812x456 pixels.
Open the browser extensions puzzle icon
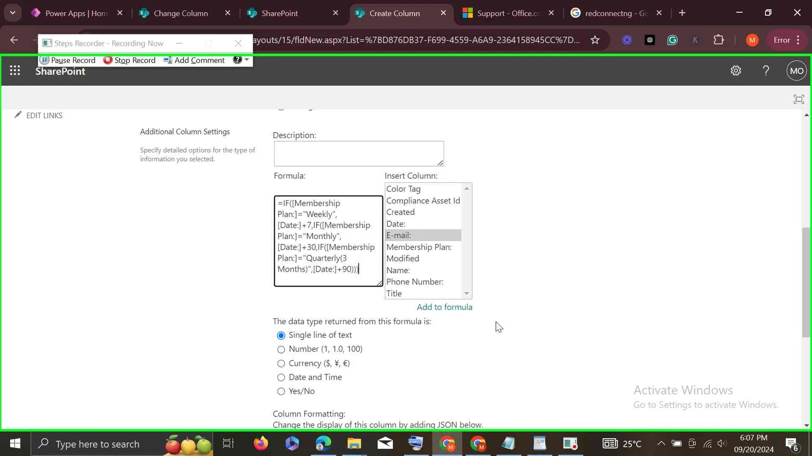click(719, 40)
